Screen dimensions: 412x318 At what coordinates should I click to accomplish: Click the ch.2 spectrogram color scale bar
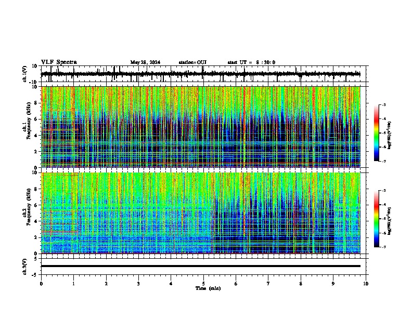(x=377, y=219)
